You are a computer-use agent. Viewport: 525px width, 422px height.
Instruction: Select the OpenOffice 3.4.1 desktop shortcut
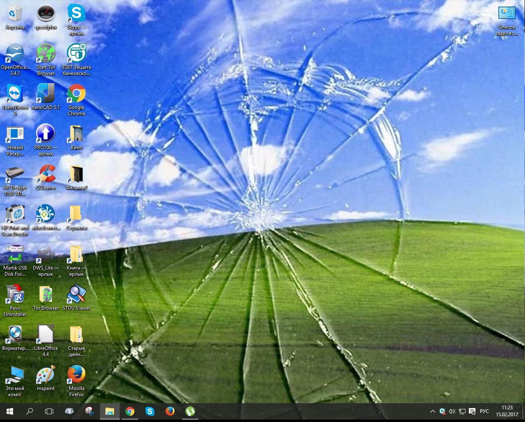pos(15,60)
